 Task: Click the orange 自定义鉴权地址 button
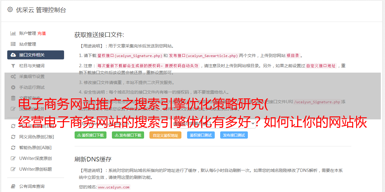[x=165, y=135]
